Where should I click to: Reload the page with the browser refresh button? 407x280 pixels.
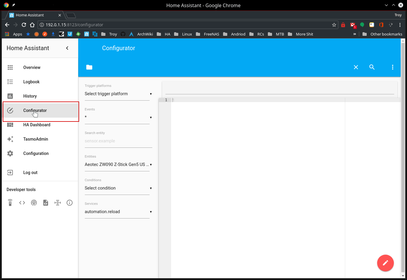coord(24,25)
